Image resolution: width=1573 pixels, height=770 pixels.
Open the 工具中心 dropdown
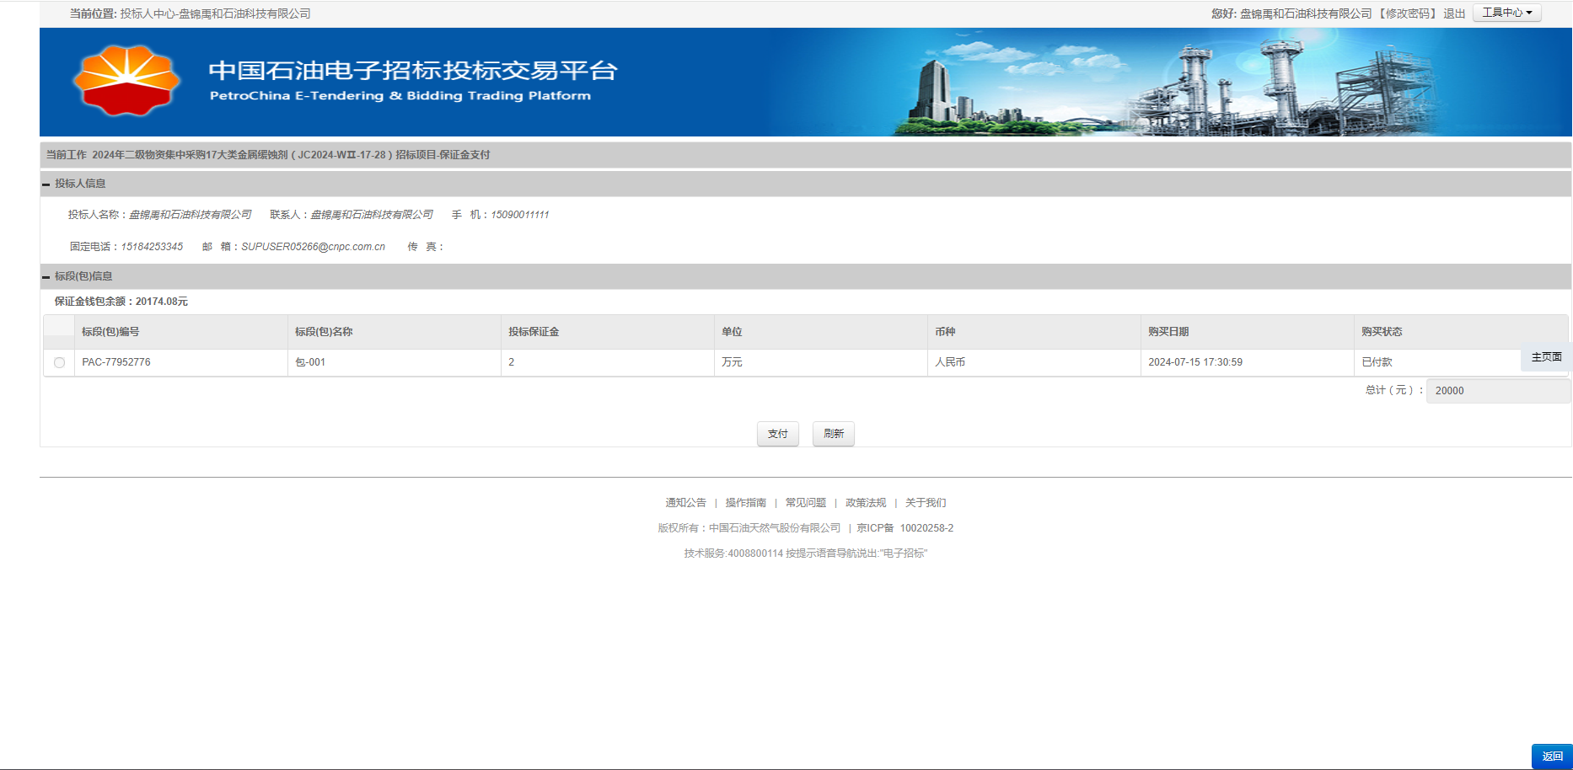[1507, 13]
